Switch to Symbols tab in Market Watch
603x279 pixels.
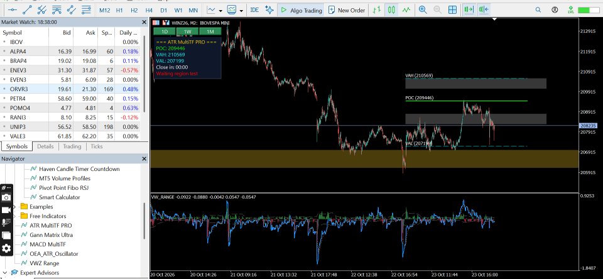[x=17, y=146]
